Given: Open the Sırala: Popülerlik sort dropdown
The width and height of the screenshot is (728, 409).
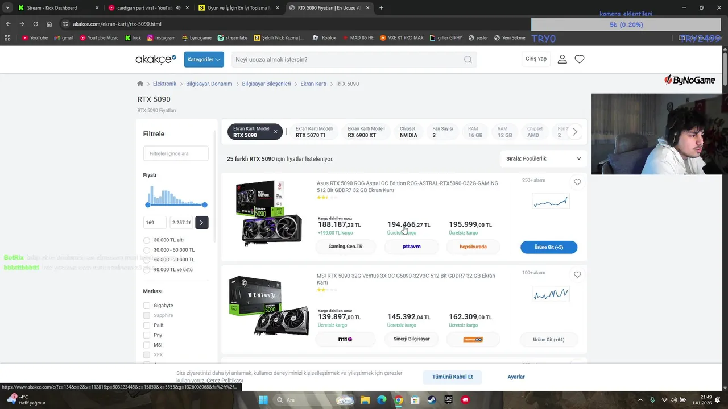Looking at the screenshot, I should pos(544,158).
